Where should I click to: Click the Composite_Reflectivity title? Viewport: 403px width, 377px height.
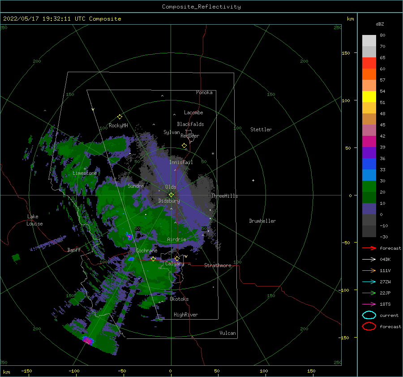point(201,7)
